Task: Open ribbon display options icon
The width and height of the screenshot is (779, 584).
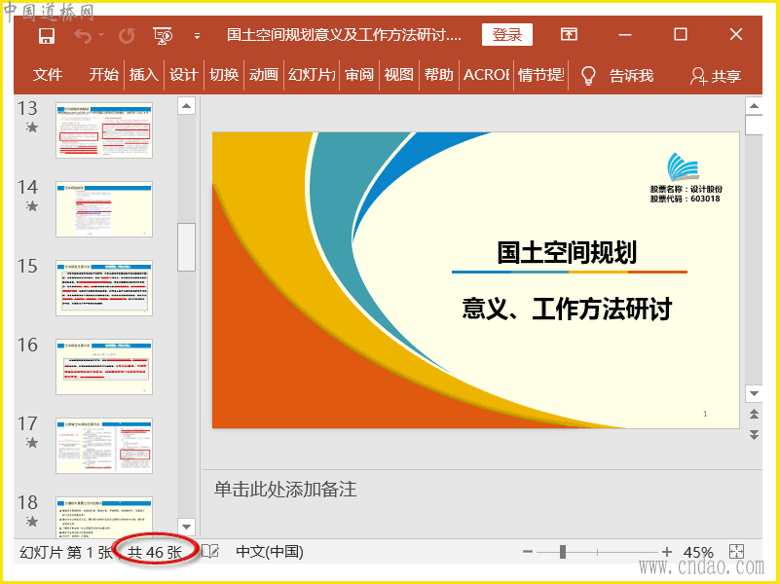Action: [569, 34]
